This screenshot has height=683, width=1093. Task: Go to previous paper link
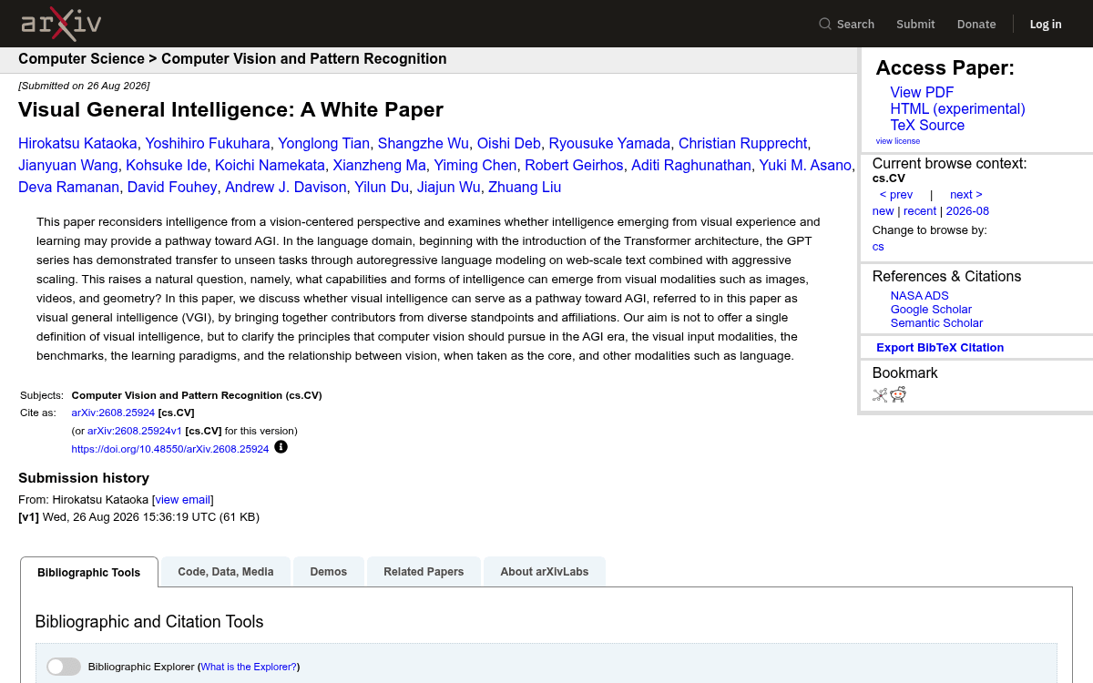(x=896, y=194)
